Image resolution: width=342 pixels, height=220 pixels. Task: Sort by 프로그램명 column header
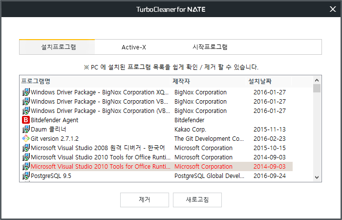[95, 82]
